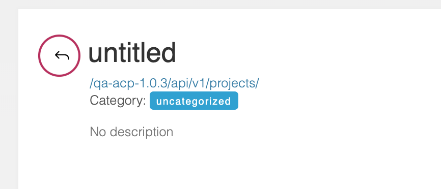Click the pink-ringed return arrow

coord(60,55)
